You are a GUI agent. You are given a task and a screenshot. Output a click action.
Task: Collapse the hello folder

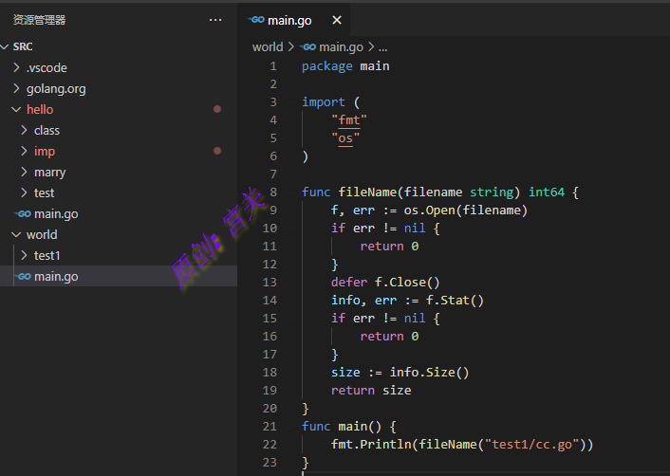16,110
